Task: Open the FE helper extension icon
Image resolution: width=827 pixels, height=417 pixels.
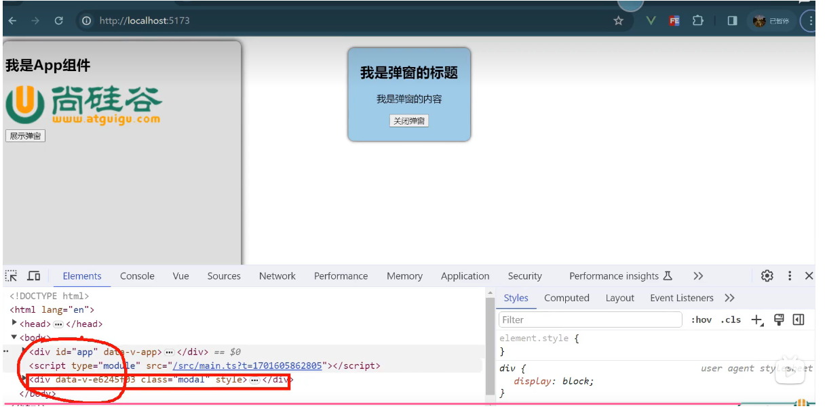Action: click(x=674, y=21)
